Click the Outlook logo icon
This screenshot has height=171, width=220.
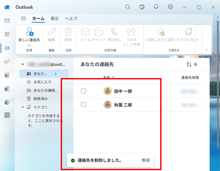pos(7,7)
